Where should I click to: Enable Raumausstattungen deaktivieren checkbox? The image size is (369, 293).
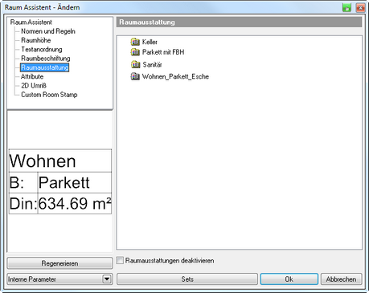(120, 260)
